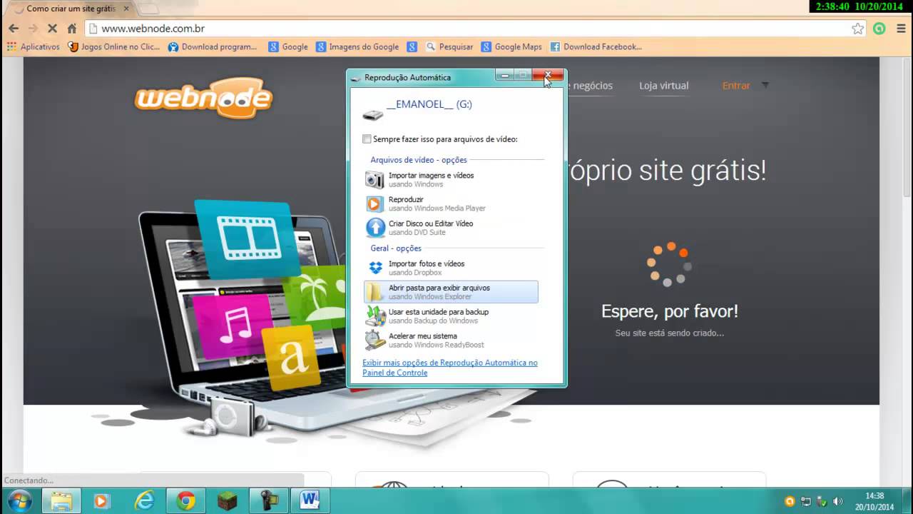Open Exibir mais opções de Reprodução Automática link

449,368
